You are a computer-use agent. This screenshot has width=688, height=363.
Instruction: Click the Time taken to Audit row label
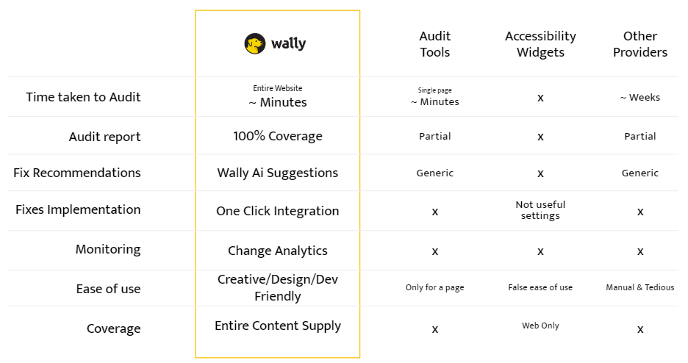(x=83, y=97)
